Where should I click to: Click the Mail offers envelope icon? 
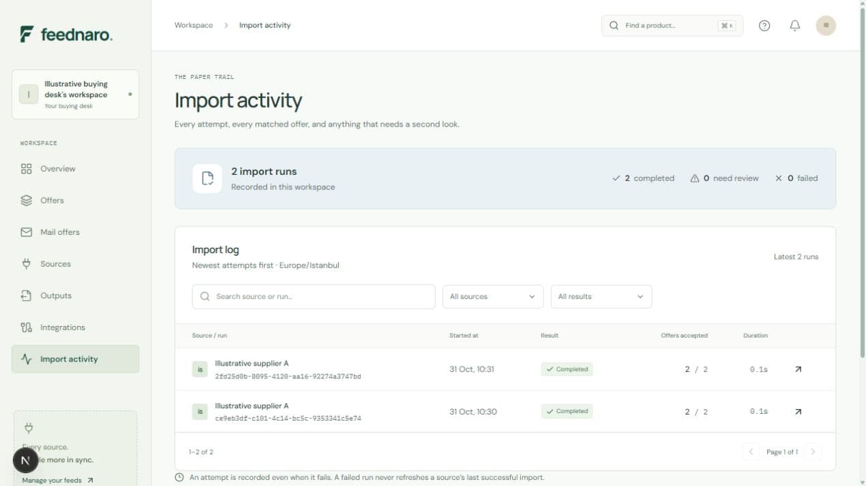click(27, 232)
